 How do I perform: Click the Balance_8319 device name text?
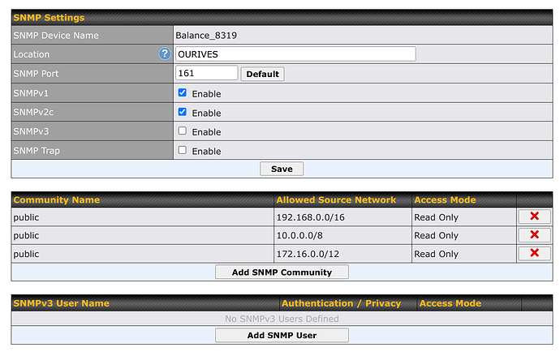[x=206, y=36]
